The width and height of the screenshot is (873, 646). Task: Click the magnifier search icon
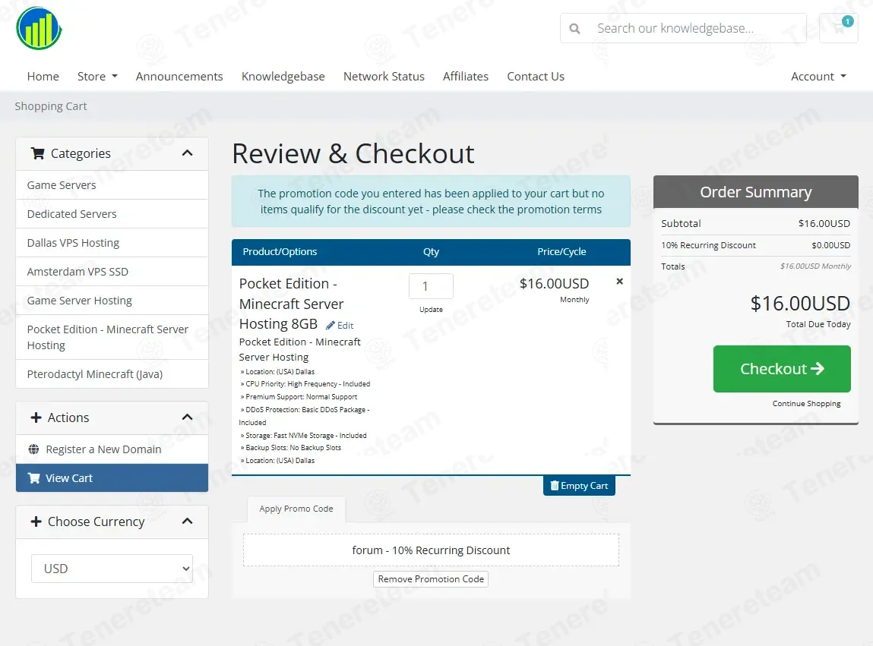[x=574, y=28]
